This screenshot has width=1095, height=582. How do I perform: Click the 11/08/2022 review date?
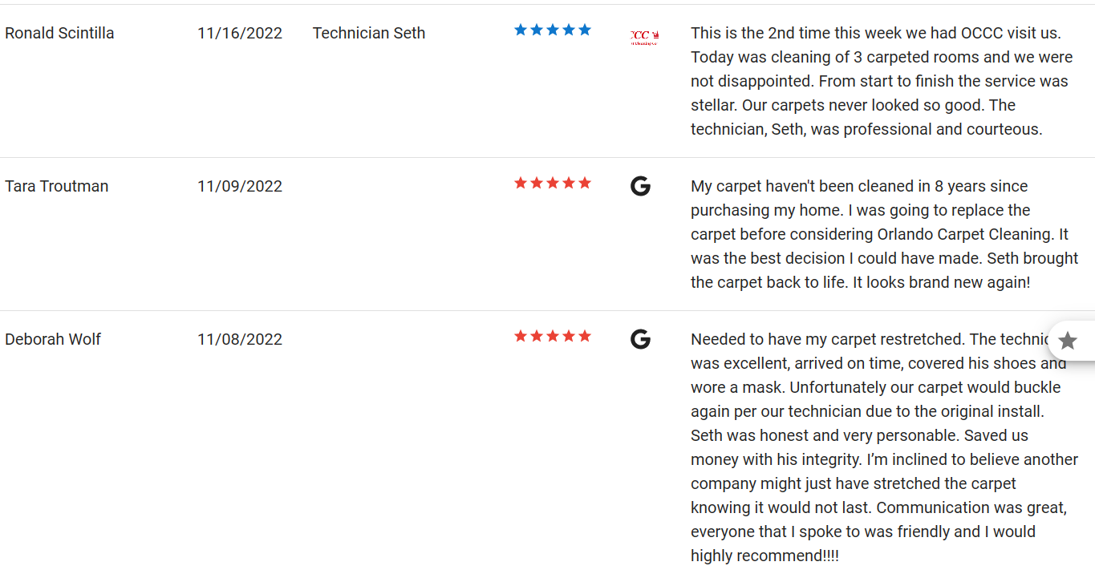point(240,339)
